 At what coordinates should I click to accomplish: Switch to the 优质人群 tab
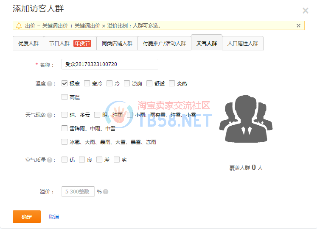tap(28, 43)
